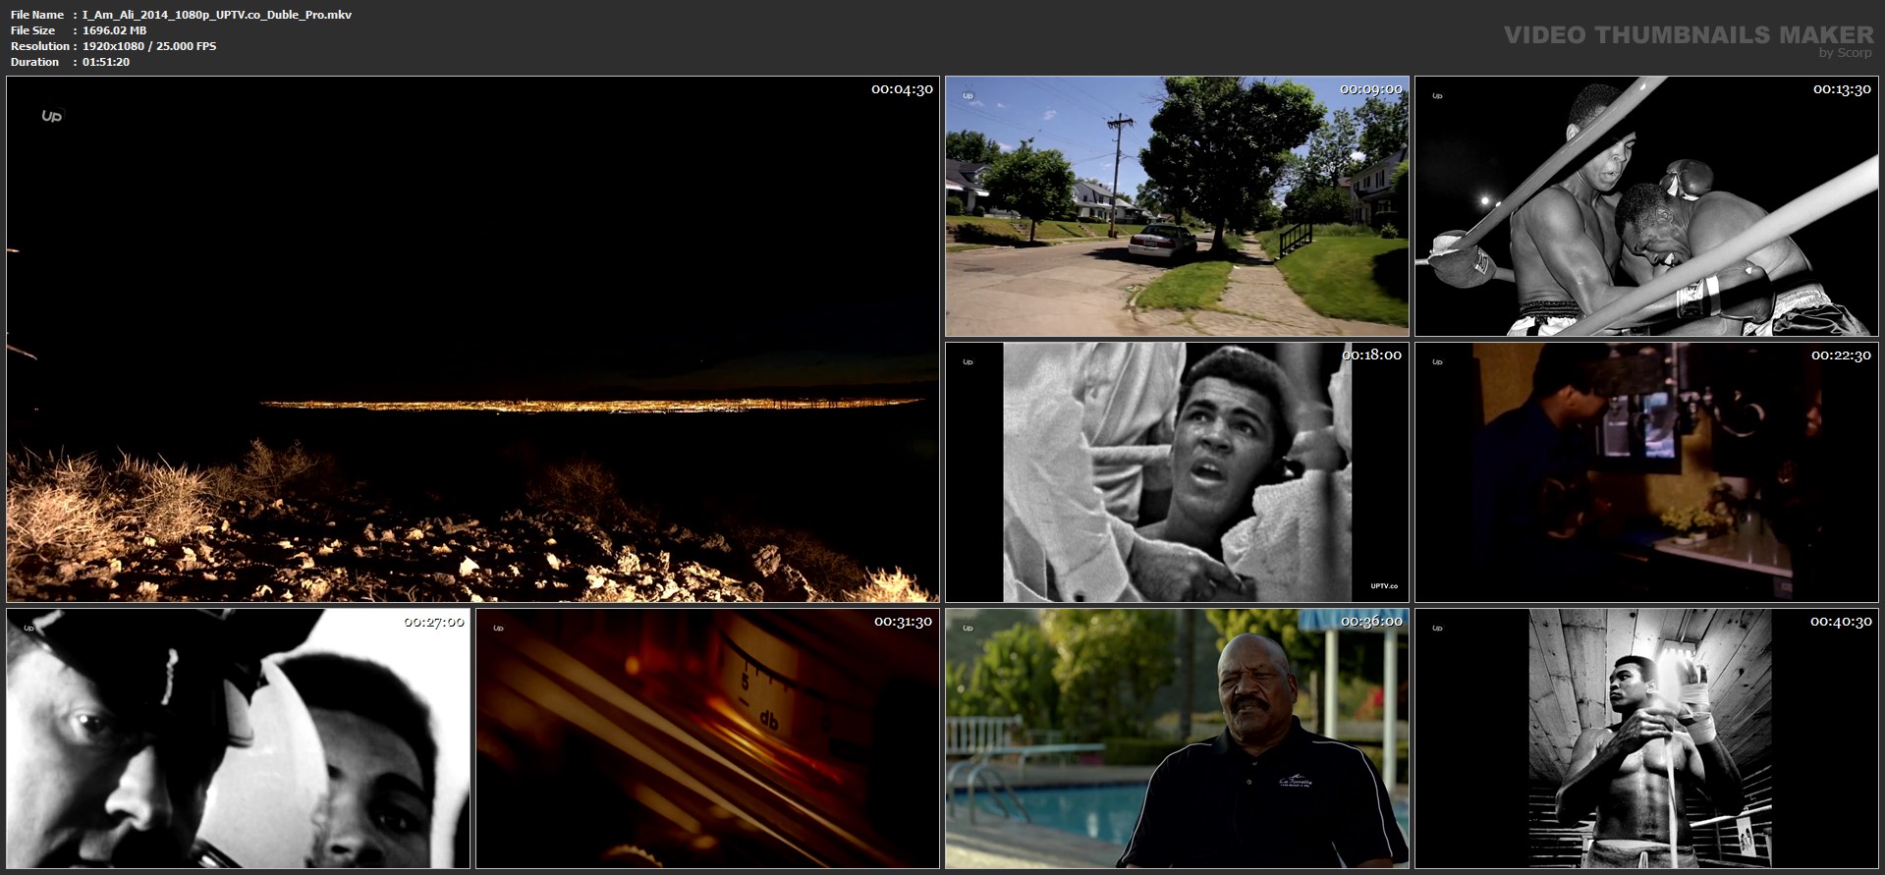Open the night city lights thumbnail at 00:04:30
The height and width of the screenshot is (875, 1885).
point(472,339)
